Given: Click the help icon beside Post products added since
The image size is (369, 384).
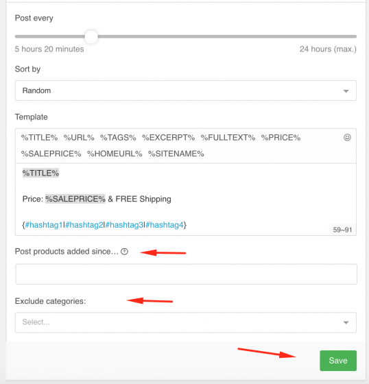Looking at the screenshot, I should click(124, 252).
